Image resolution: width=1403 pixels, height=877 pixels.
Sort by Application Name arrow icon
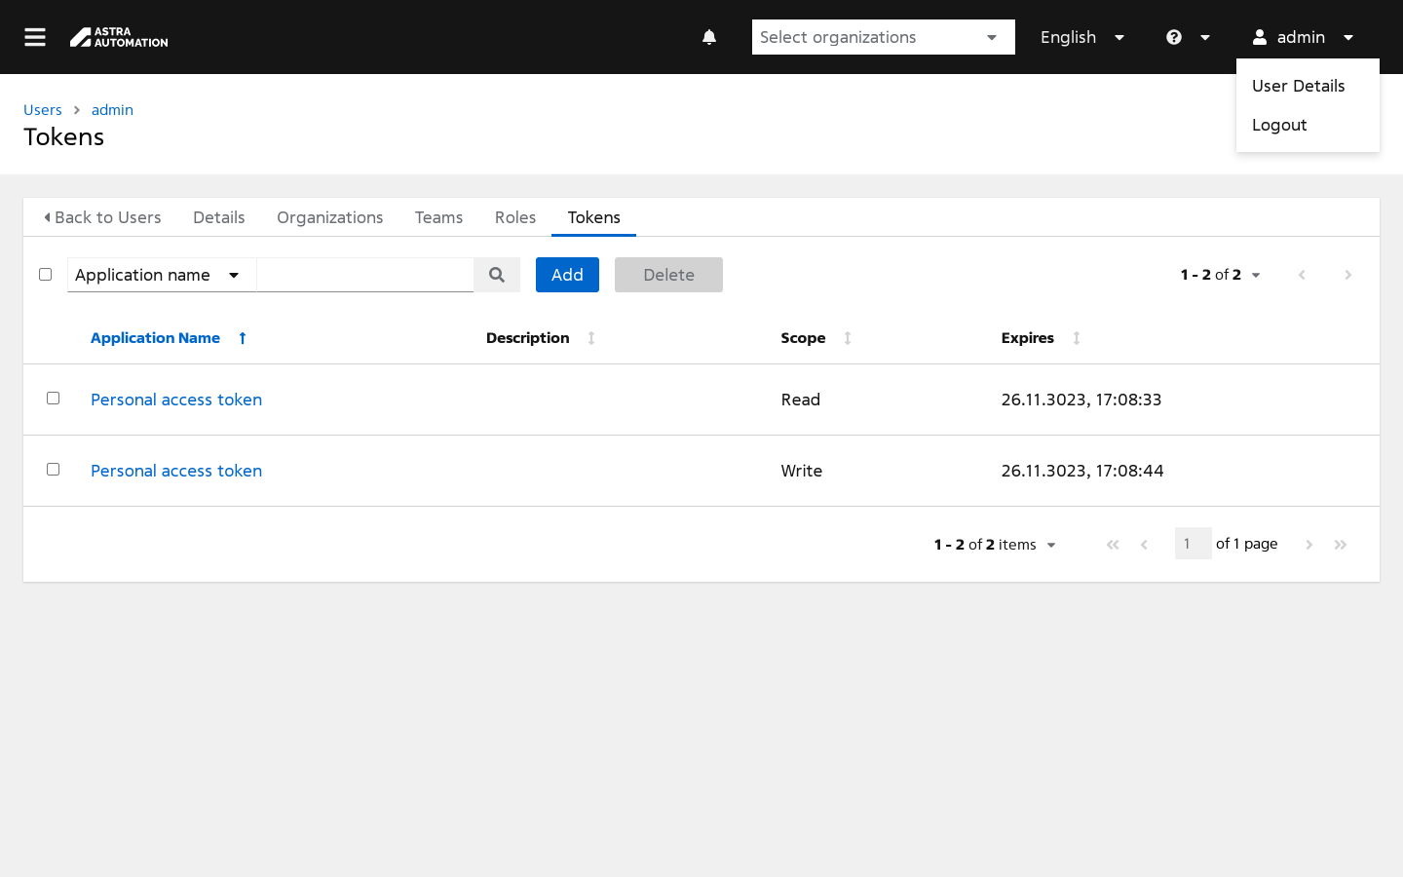(x=243, y=338)
